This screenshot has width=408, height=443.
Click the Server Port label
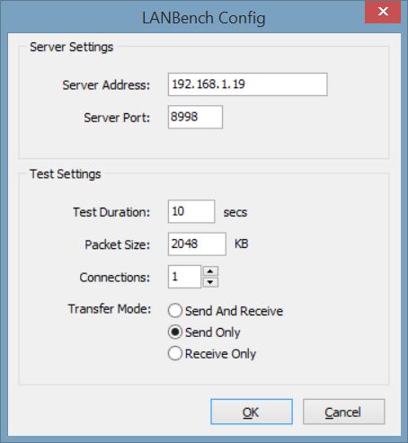click(117, 118)
